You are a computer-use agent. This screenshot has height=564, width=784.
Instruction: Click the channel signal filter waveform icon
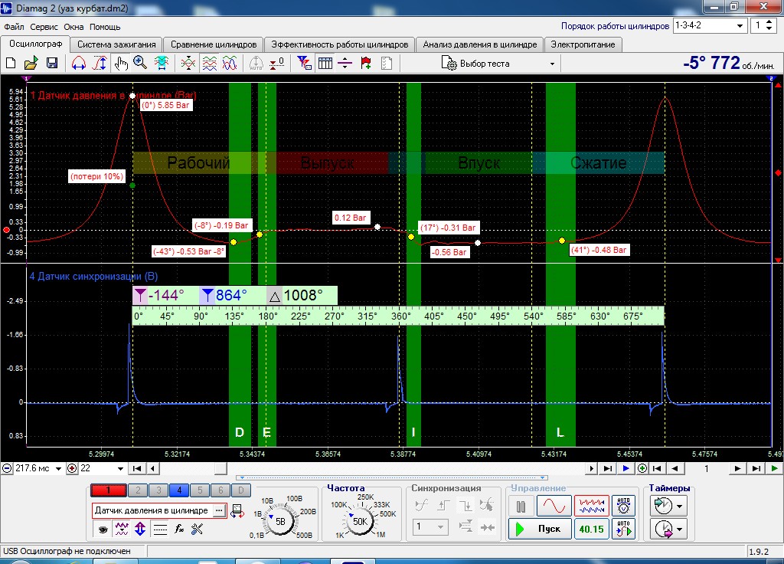click(122, 529)
